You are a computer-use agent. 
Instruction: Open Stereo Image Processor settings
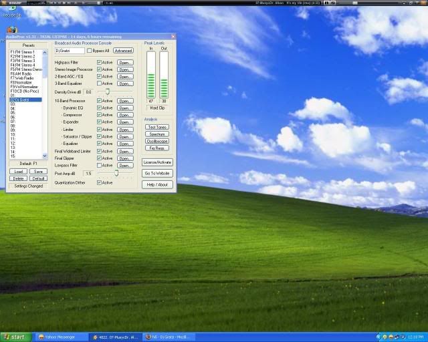tap(125, 69)
